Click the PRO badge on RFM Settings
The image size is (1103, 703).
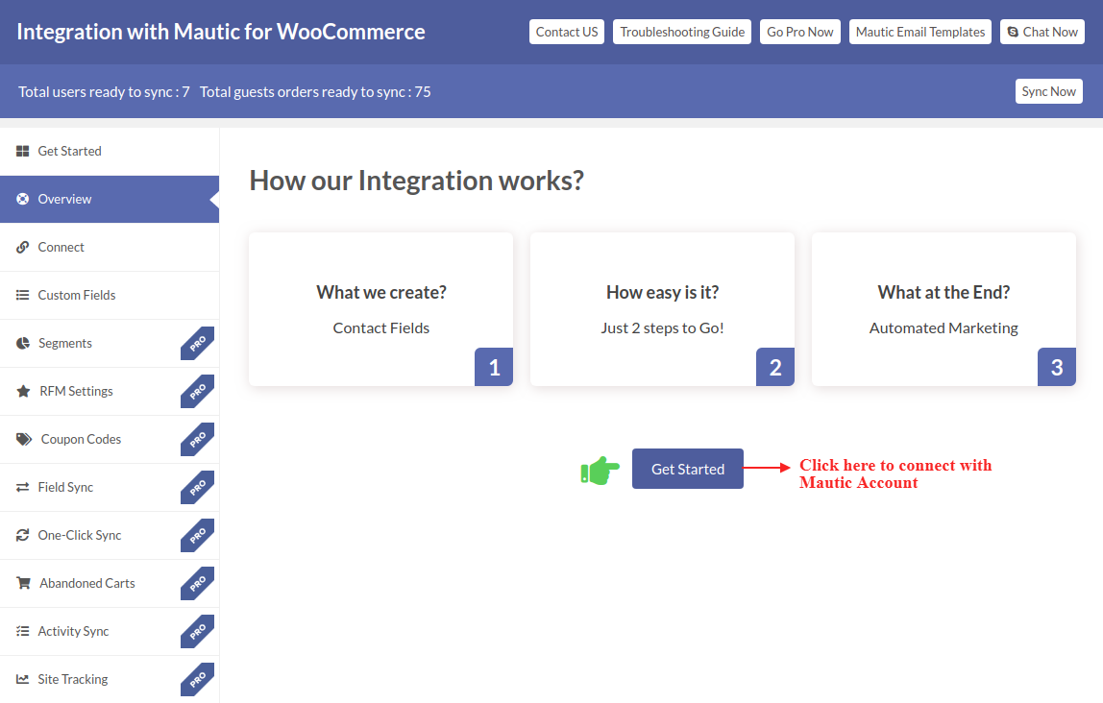tap(198, 391)
